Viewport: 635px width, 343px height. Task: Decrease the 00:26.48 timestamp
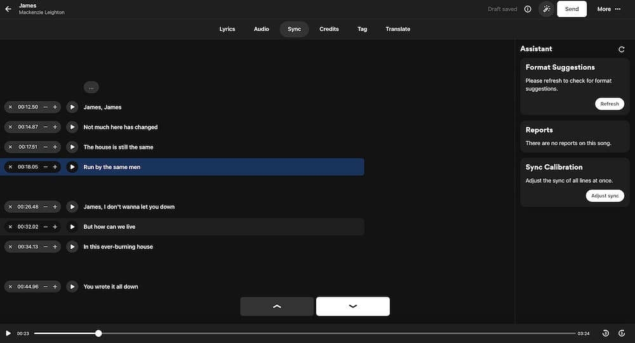point(45,207)
